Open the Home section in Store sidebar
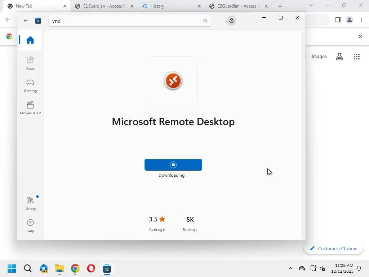The width and height of the screenshot is (369, 277). click(x=30, y=40)
